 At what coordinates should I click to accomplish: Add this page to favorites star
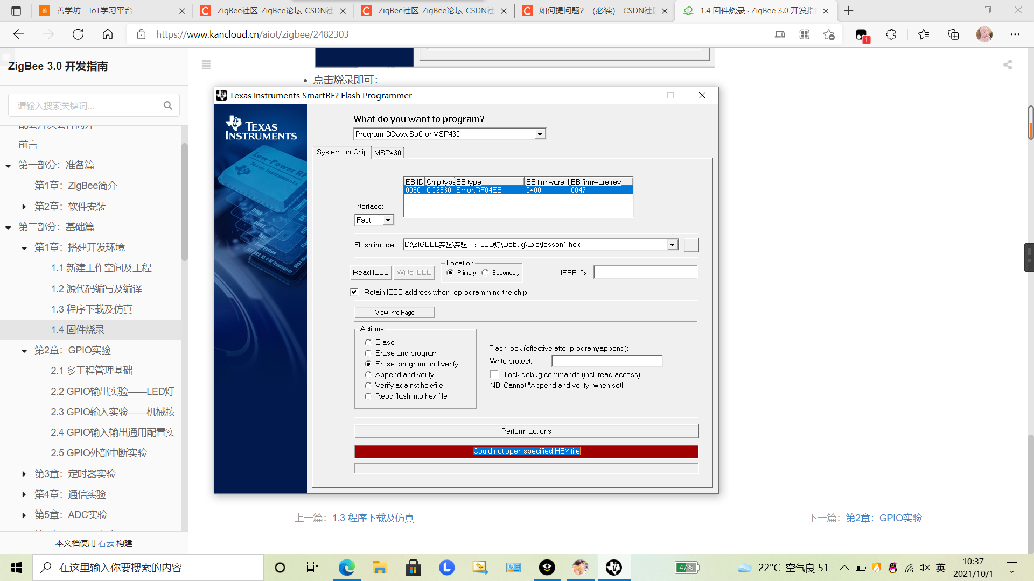(829, 34)
